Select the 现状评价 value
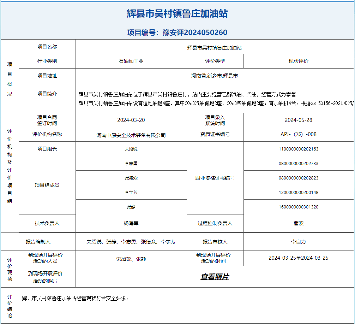The height and width of the screenshot is (324, 355). click(x=299, y=61)
